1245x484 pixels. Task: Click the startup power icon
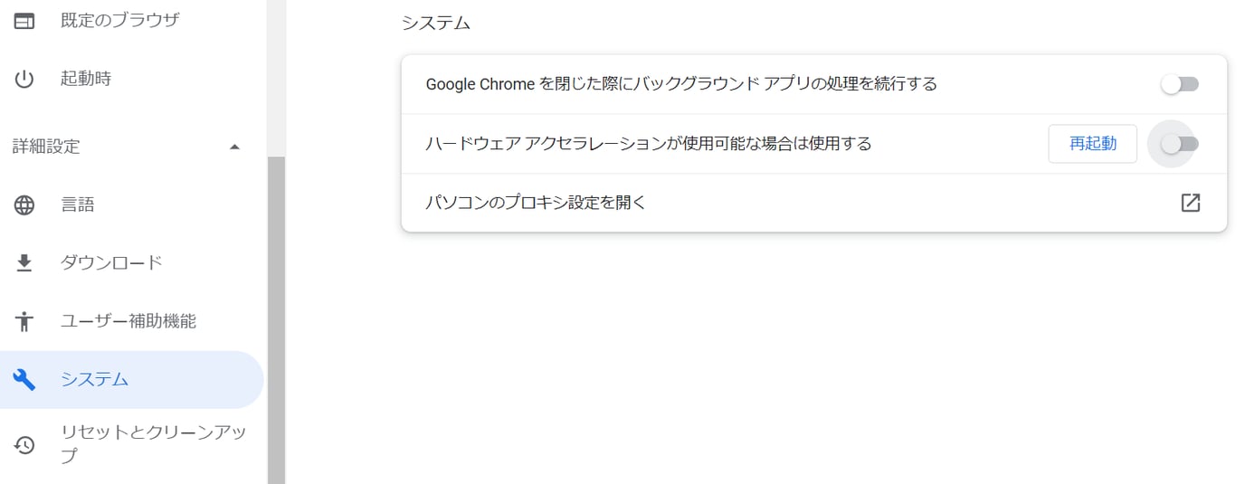point(24,79)
